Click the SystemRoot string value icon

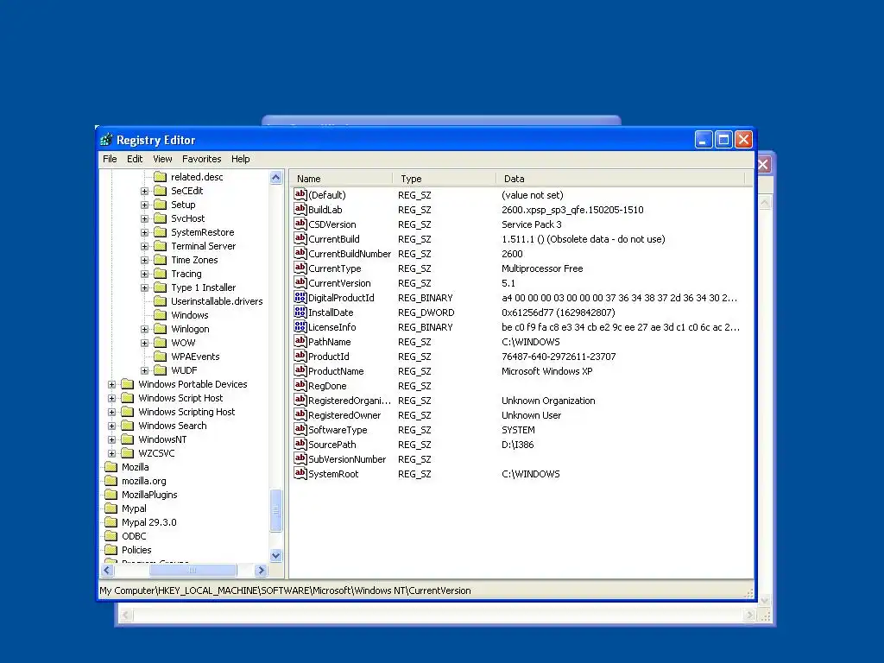click(300, 473)
